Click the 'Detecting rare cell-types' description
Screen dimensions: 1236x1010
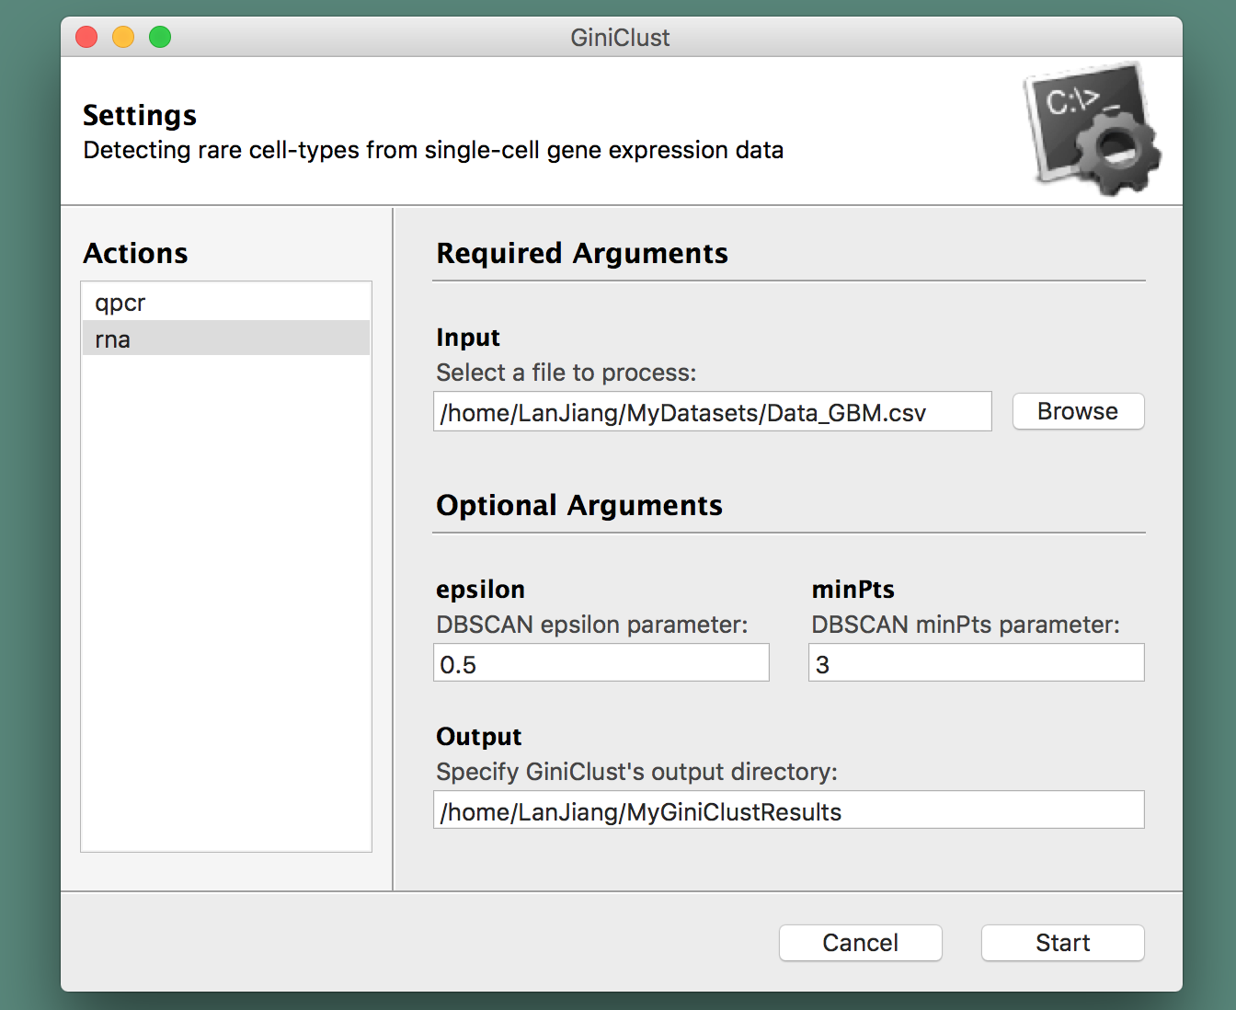pos(433,150)
